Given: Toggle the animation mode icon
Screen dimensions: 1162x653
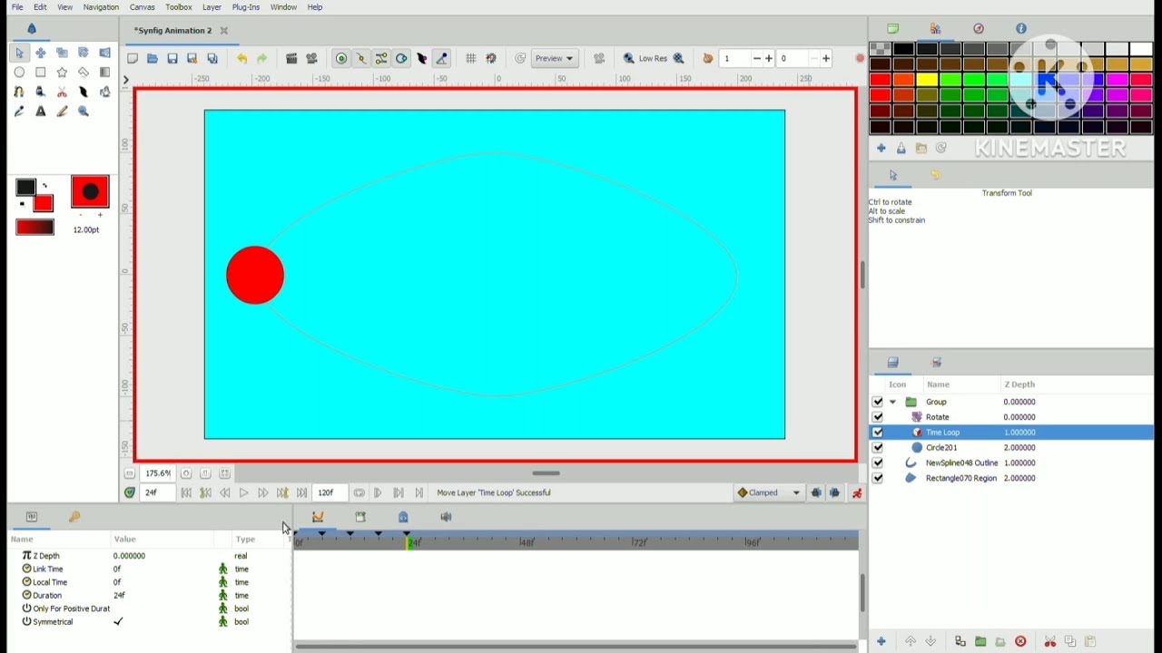Looking at the screenshot, I should (858, 493).
